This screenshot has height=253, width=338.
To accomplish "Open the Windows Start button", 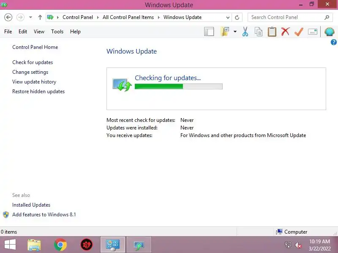I will pyautogui.click(x=10, y=245).
